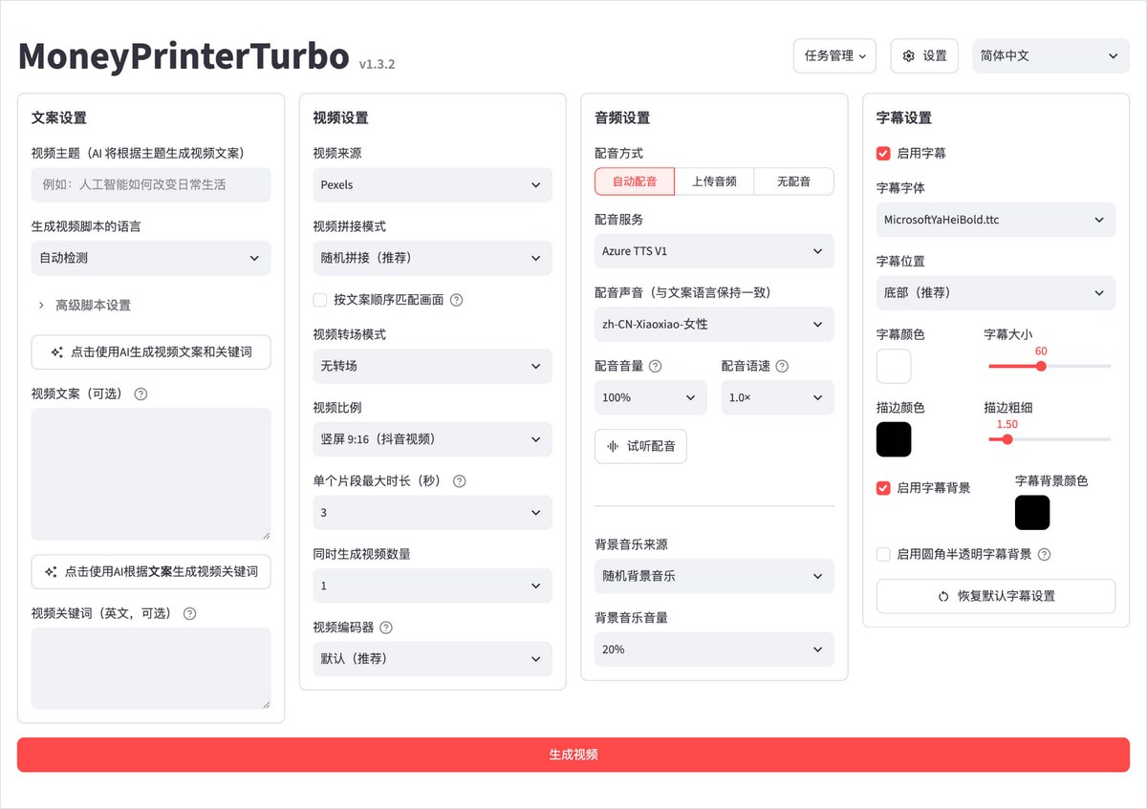Open 背景音乐来源 dropdown
Viewport: 1147px width, 809px height.
(x=714, y=577)
